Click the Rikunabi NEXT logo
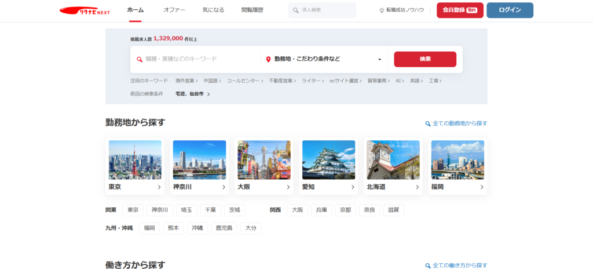 coord(86,10)
